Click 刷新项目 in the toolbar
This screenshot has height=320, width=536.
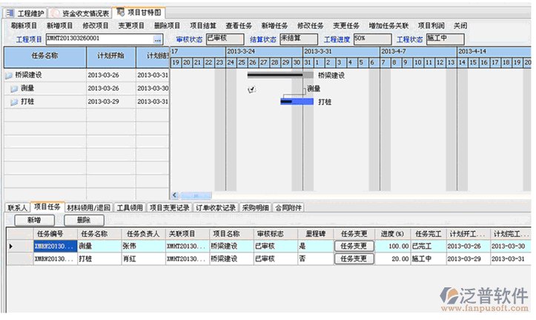[24, 25]
